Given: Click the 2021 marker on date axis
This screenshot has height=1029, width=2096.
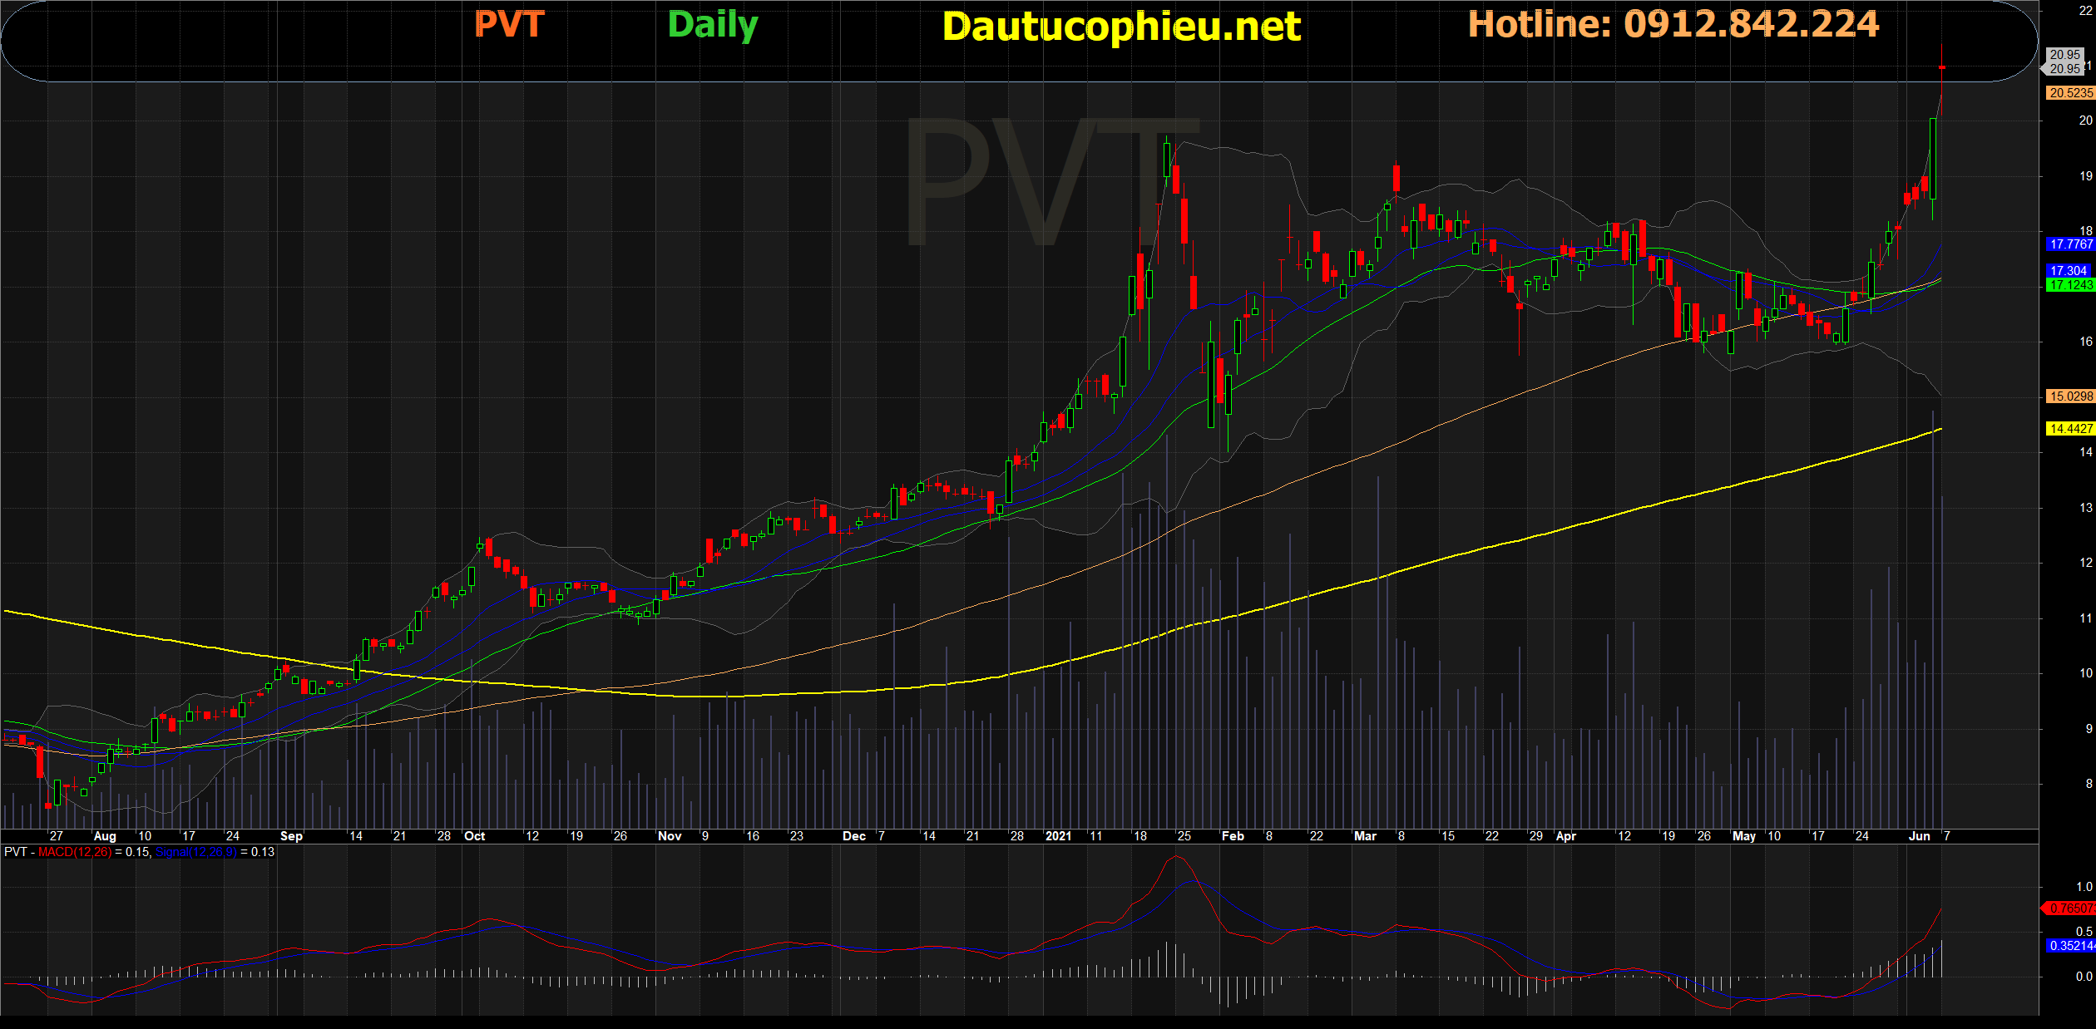Looking at the screenshot, I should pos(1058,836).
